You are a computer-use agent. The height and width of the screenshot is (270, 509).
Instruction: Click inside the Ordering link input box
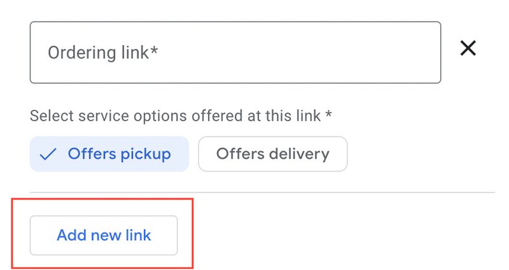[x=235, y=53]
